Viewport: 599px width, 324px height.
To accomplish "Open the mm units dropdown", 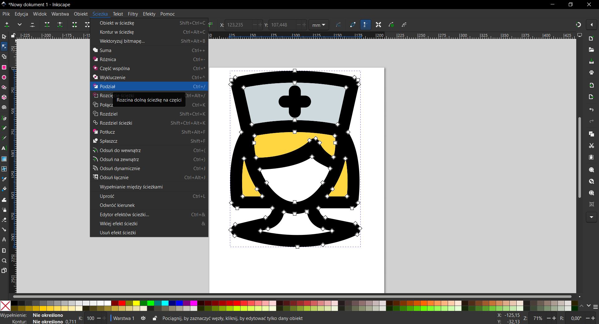I will (318, 25).
